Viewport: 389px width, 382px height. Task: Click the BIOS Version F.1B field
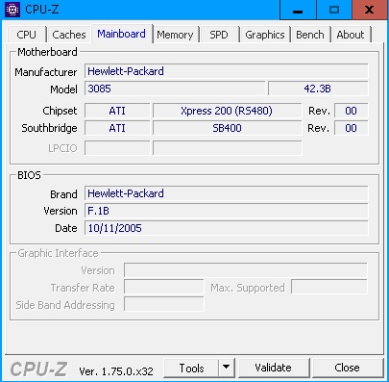point(226,211)
